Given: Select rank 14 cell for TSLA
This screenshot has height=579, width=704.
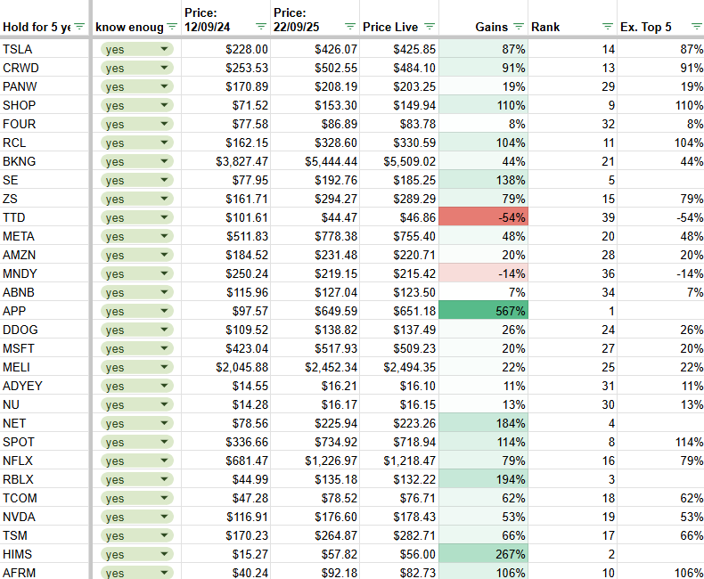Looking at the screenshot, I should (x=572, y=49).
